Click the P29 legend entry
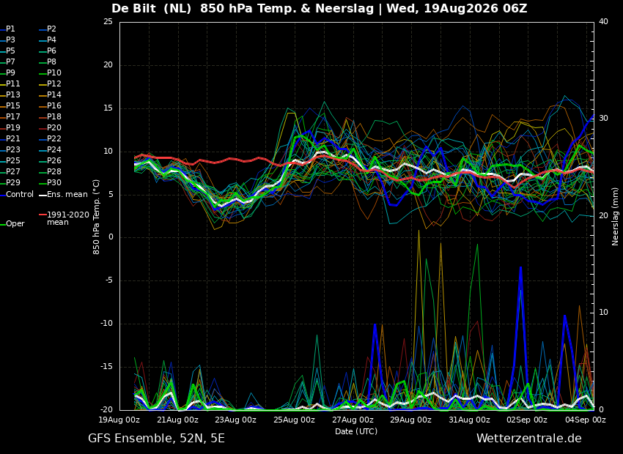Viewport: 623px width, 454px height. (x=10, y=183)
